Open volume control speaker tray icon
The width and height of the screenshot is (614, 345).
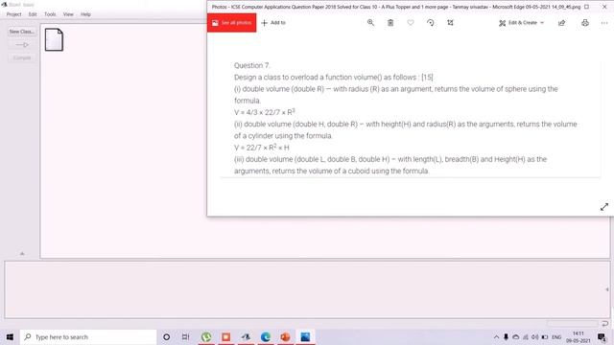pyautogui.click(x=535, y=336)
